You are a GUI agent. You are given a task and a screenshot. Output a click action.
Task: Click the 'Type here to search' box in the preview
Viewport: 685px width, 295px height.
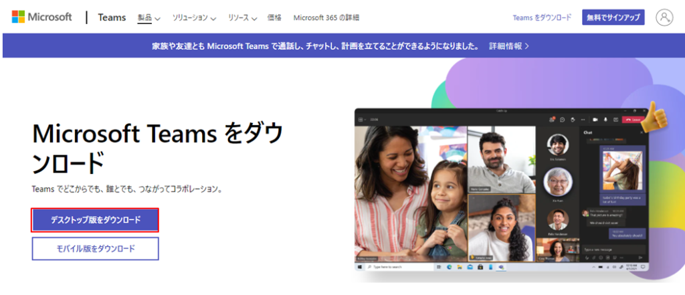400,267
